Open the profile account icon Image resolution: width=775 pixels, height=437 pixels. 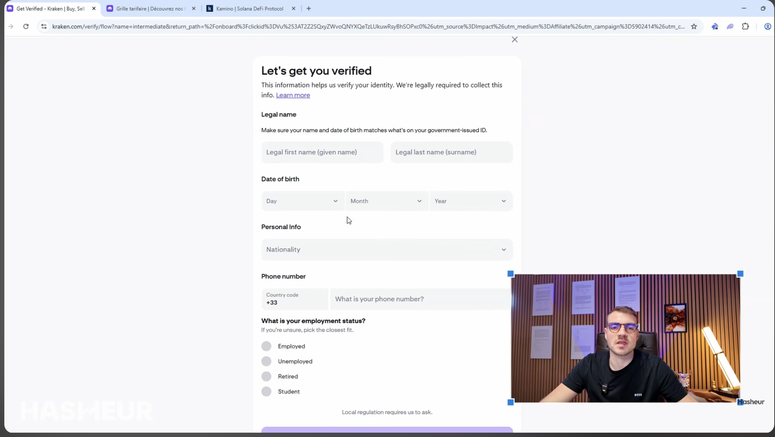click(767, 26)
